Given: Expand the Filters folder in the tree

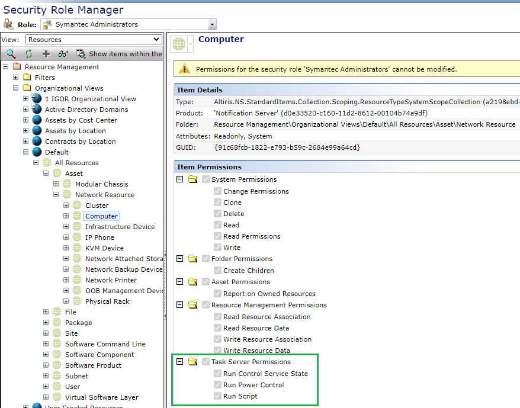Looking at the screenshot, I should pos(16,78).
